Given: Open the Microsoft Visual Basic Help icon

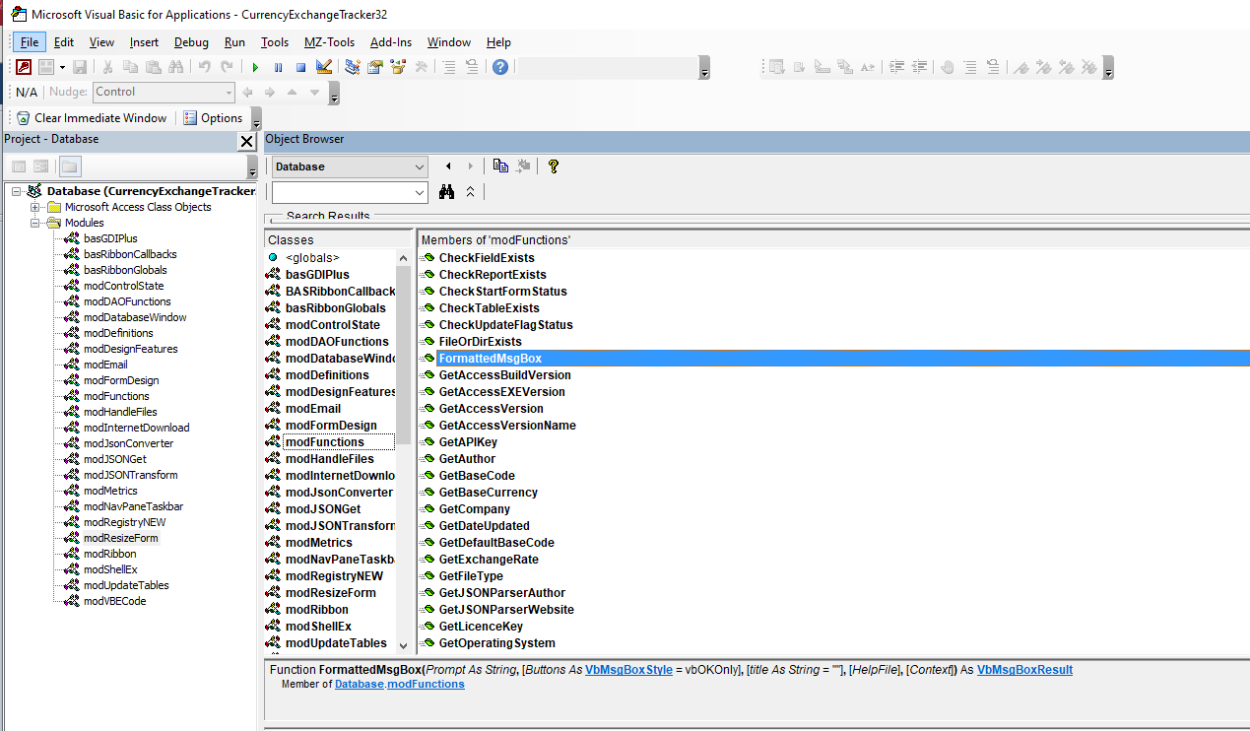Looking at the screenshot, I should (x=500, y=67).
